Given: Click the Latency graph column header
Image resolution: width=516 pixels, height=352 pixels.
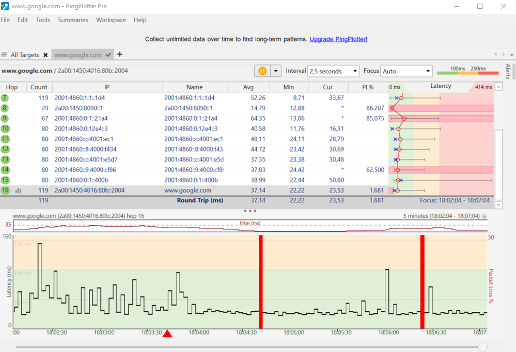Looking at the screenshot, I should [441, 86].
